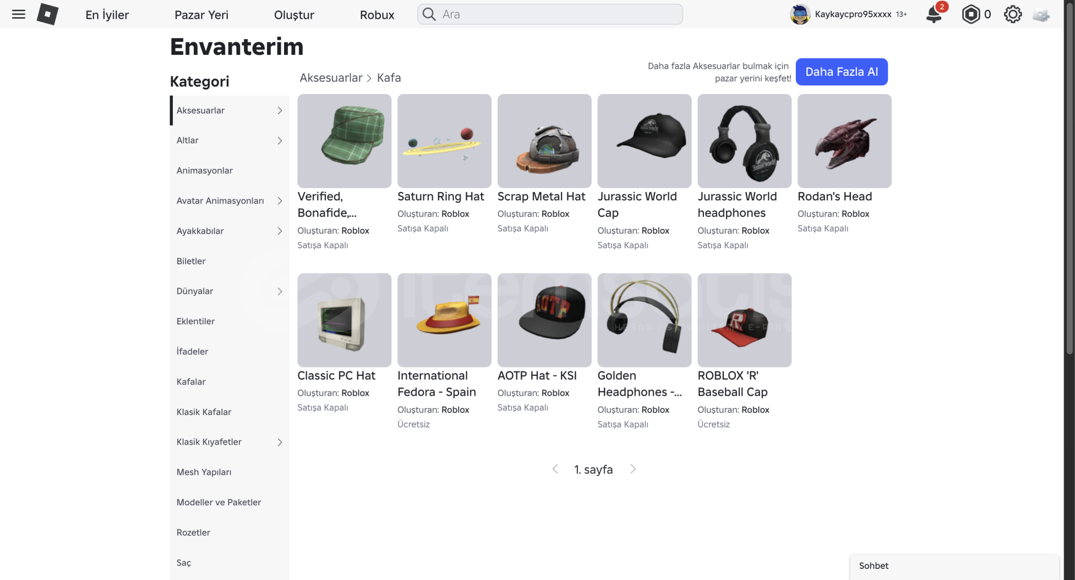Select the Rozetler category
The height and width of the screenshot is (580, 1075).
coord(229,532)
